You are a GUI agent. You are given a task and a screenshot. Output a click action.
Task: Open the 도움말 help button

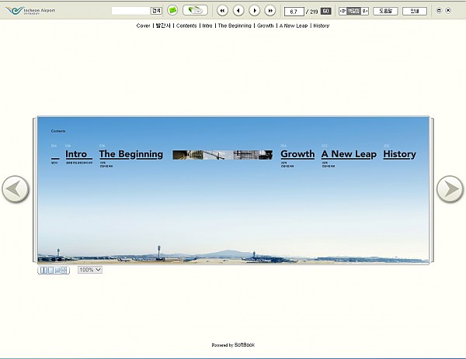click(x=385, y=12)
